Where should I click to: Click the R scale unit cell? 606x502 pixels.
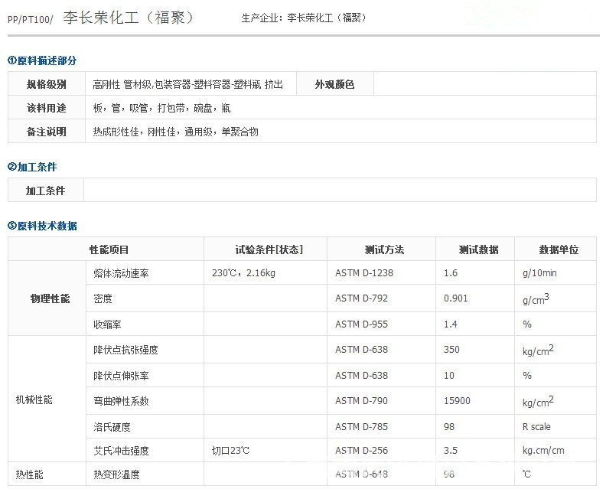(555, 427)
